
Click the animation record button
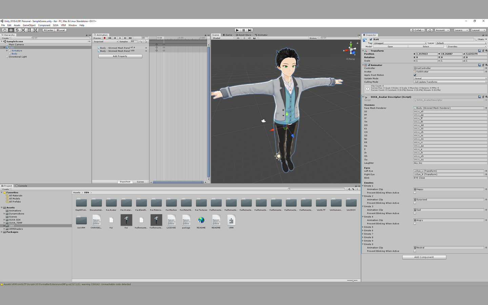pyautogui.click(x=105, y=38)
